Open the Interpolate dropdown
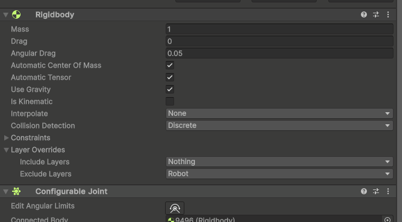This screenshot has width=402, height=222. coord(279,113)
